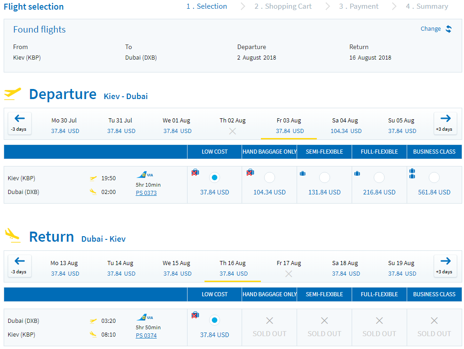Choose Sa 04 Aug departure date tab

pos(345,126)
